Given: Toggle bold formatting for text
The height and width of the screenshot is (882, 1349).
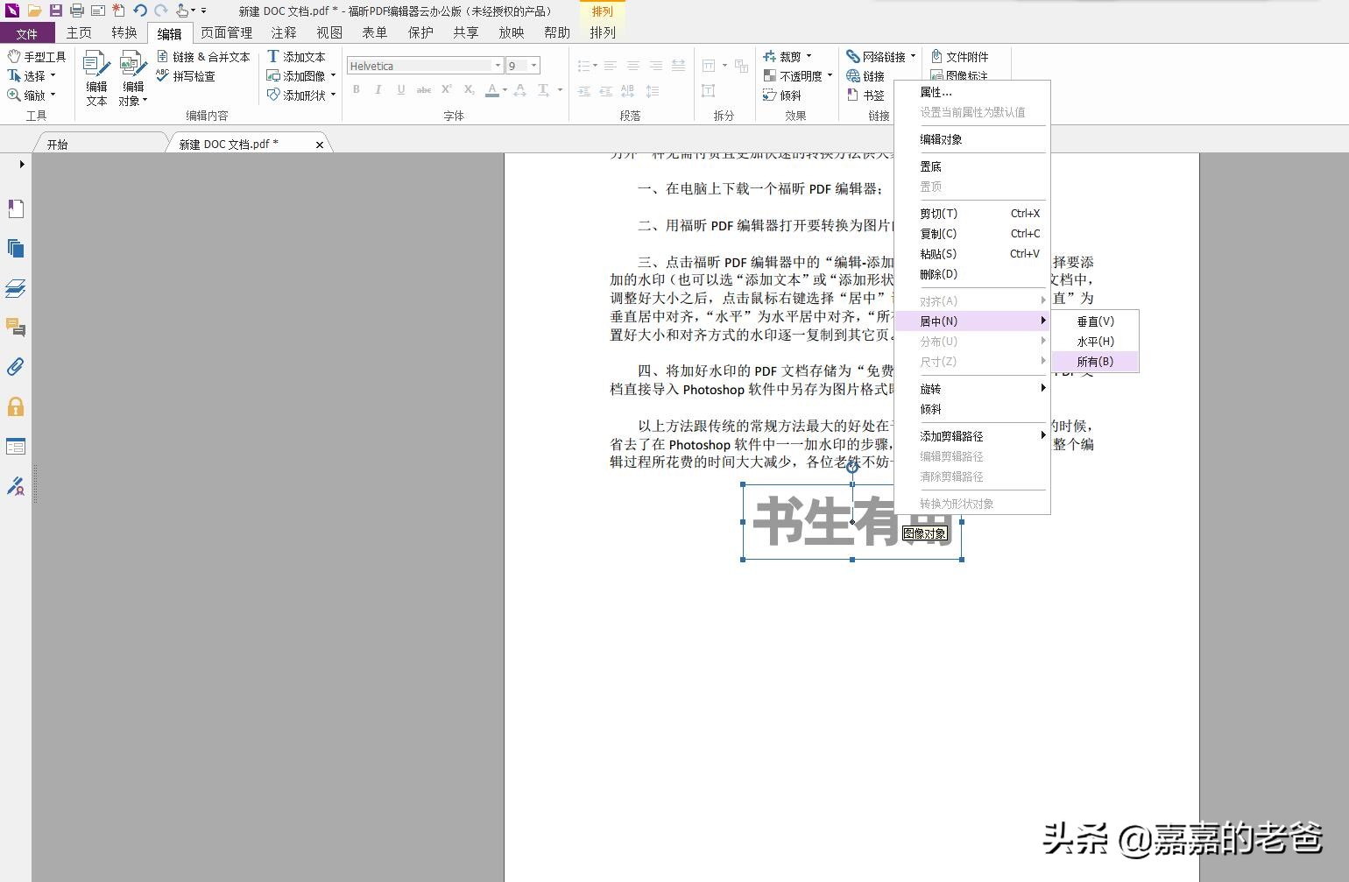Looking at the screenshot, I should point(356,89).
